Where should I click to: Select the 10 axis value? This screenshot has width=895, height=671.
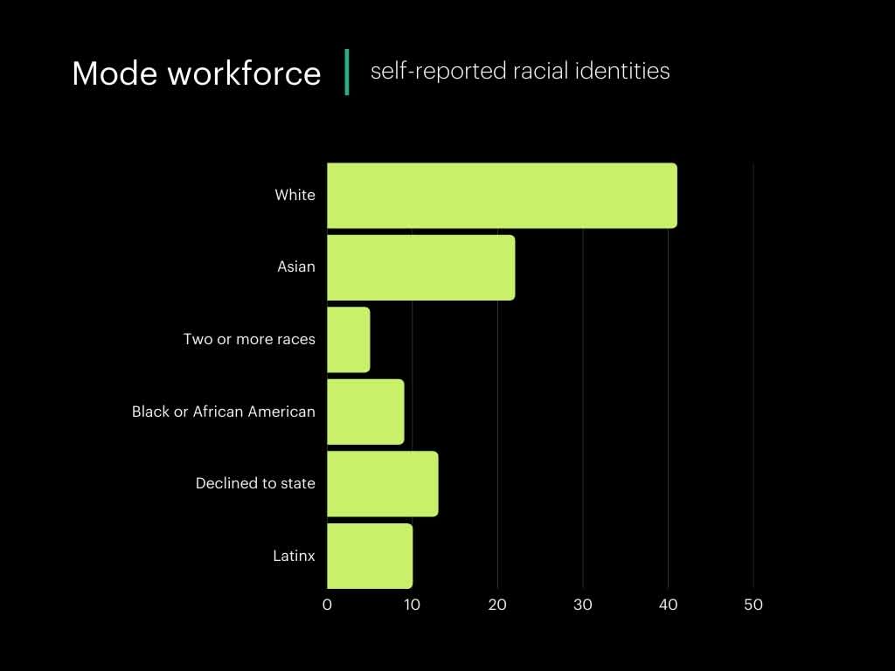coord(413,603)
